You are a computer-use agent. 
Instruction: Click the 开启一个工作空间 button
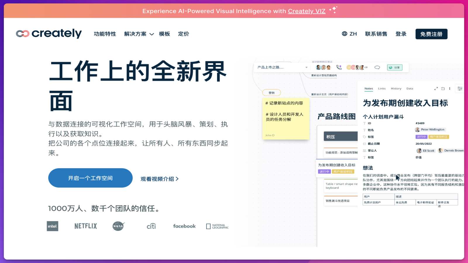(90, 178)
